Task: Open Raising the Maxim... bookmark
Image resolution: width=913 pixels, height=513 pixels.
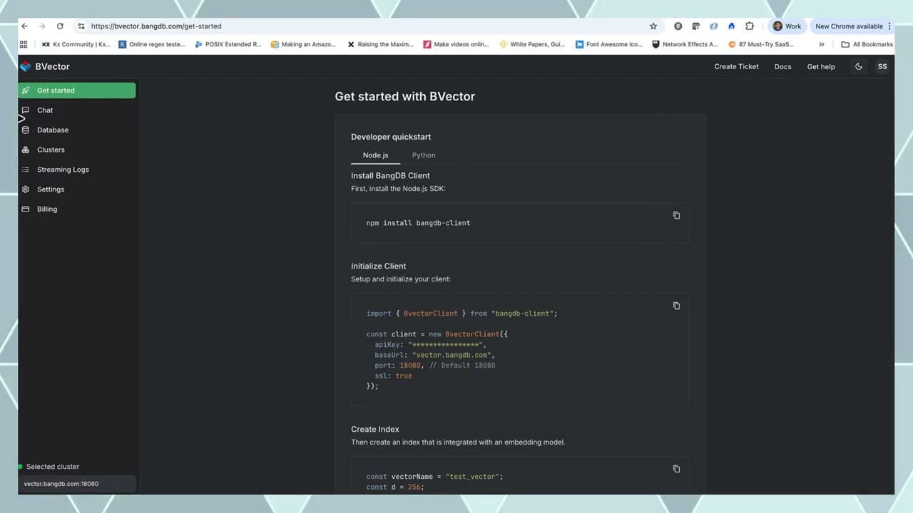Action: pyautogui.click(x=380, y=44)
